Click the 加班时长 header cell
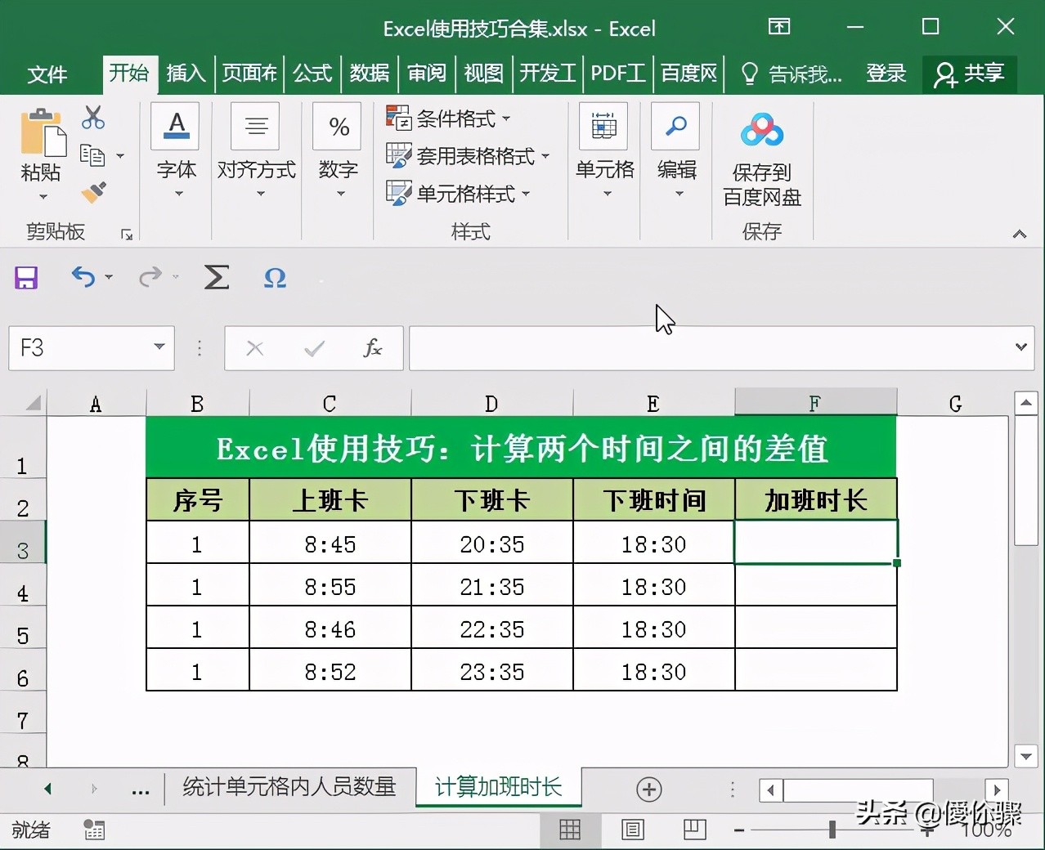1045x850 pixels. pyautogui.click(x=816, y=500)
